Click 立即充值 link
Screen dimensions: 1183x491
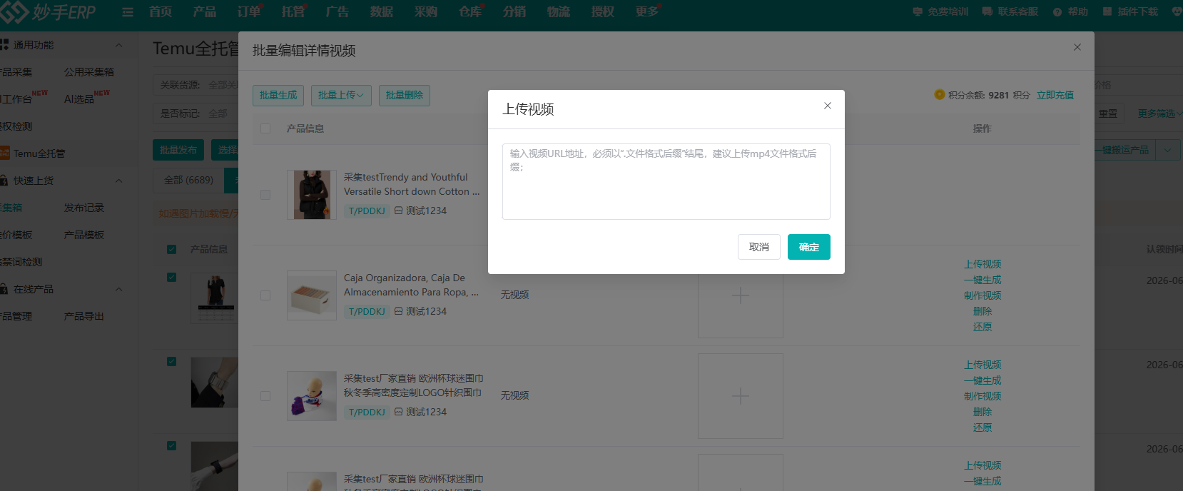[x=1055, y=96]
